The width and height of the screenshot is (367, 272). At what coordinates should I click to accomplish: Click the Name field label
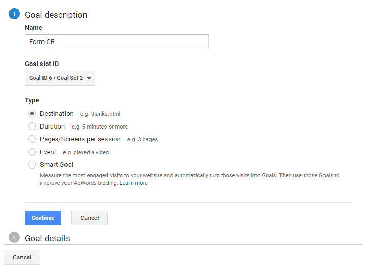click(33, 28)
